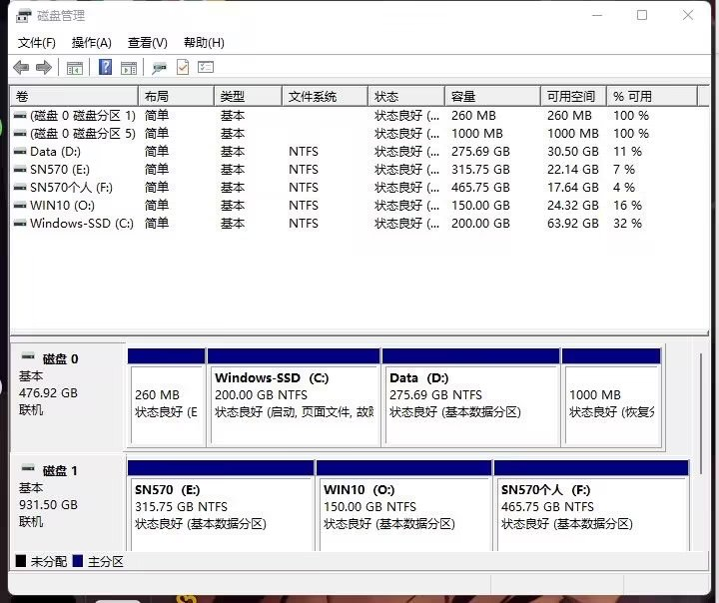
Task: Select the Windows-SSD (C:) row in volume list
Action: point(81,224)
